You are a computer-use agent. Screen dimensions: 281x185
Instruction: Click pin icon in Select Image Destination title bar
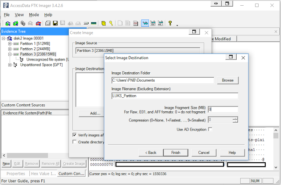click(x=231, y=57)
